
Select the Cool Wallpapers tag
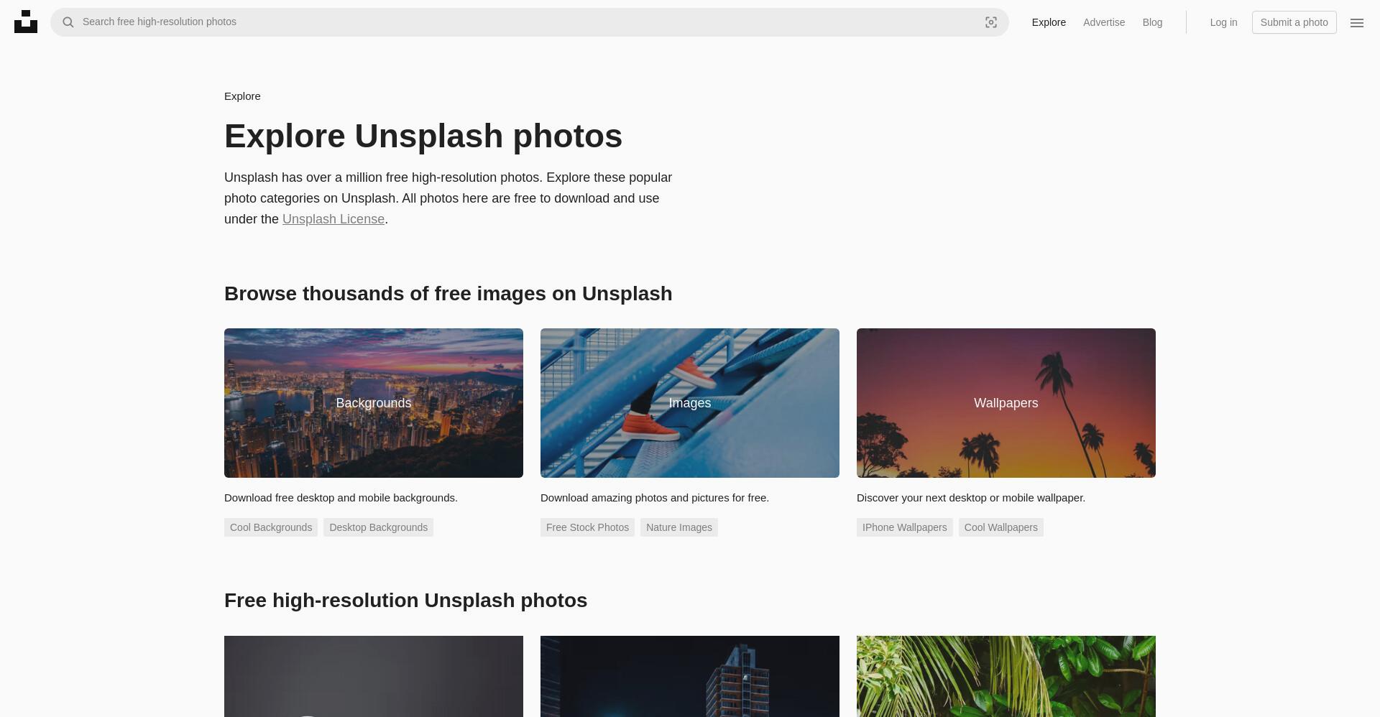[x=1000, y=527]
